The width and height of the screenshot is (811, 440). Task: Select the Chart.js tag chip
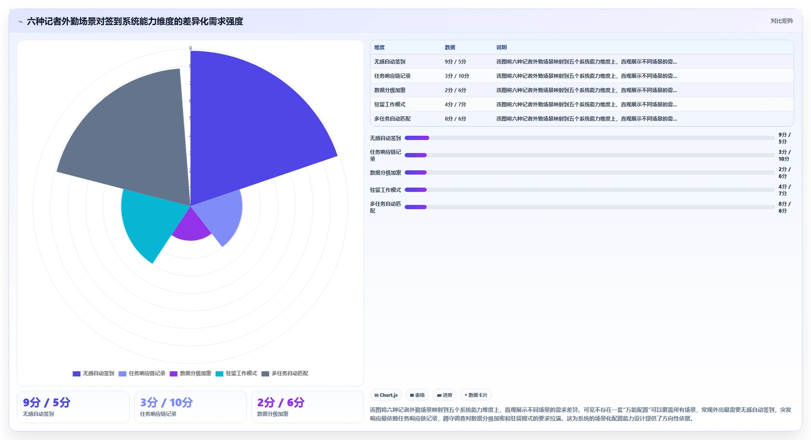(x=386, y=395)
